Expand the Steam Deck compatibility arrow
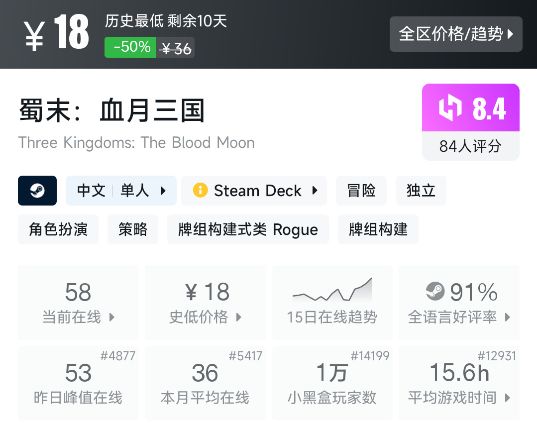 (315, 191)
